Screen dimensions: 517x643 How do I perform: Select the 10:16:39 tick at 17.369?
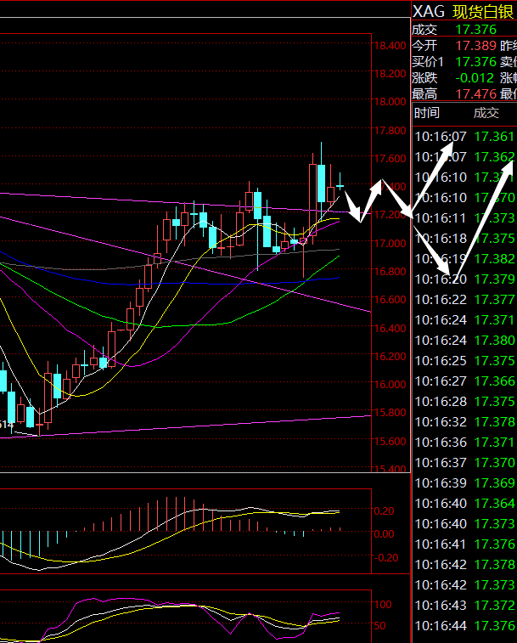[464, 483]
